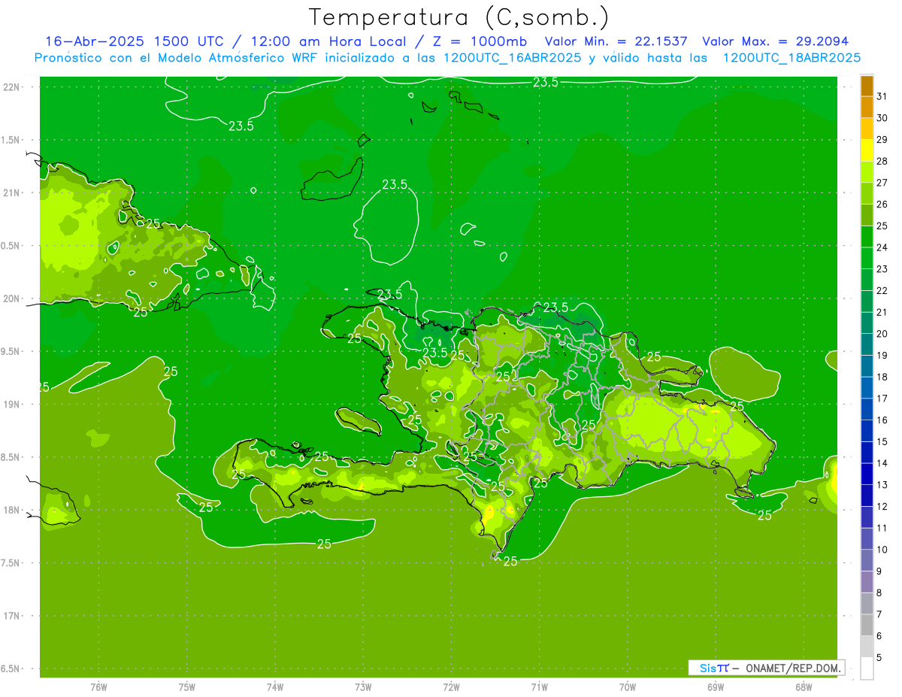Image resolution: width=902 pixels, height=697 pixels.
Task: Click the "74W" longitude axis label
Action: click(x=275, y=687)
